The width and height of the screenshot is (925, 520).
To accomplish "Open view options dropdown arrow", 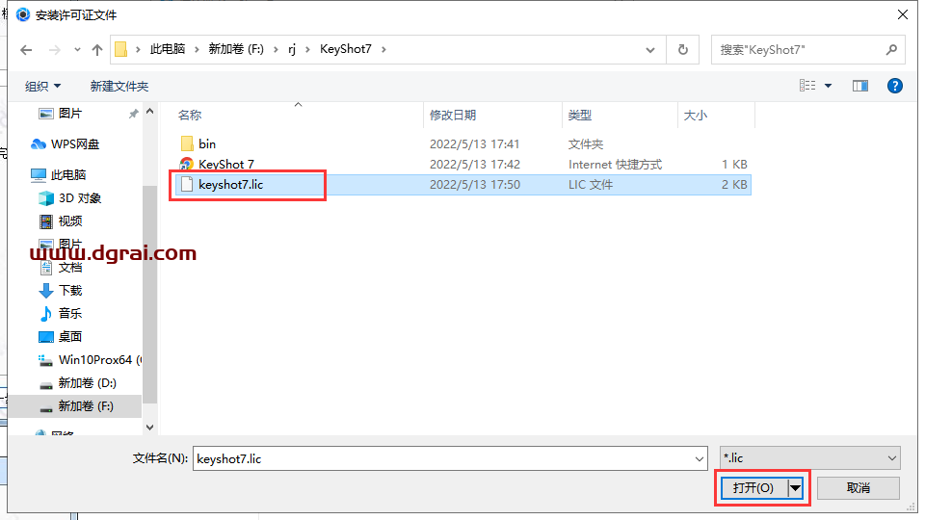I will (829, 86).
